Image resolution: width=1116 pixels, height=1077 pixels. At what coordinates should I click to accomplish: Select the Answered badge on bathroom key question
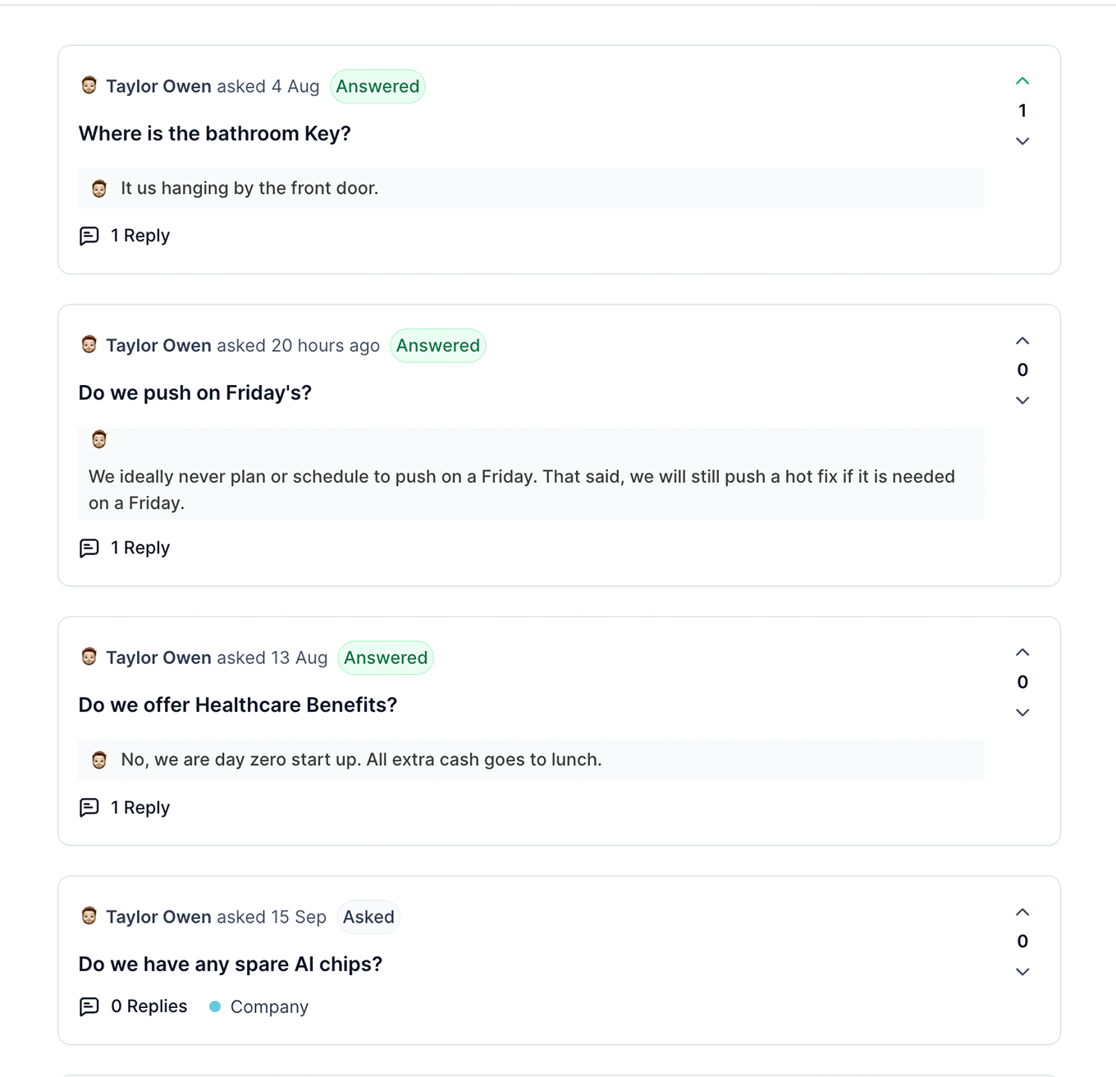(377, 85)
